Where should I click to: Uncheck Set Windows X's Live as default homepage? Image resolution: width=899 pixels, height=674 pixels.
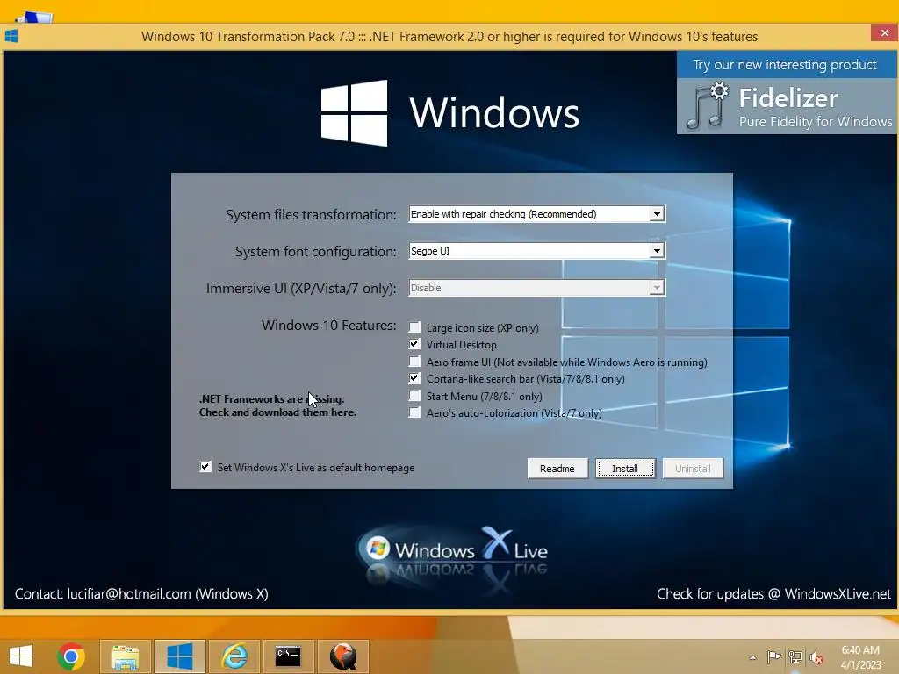205,467
